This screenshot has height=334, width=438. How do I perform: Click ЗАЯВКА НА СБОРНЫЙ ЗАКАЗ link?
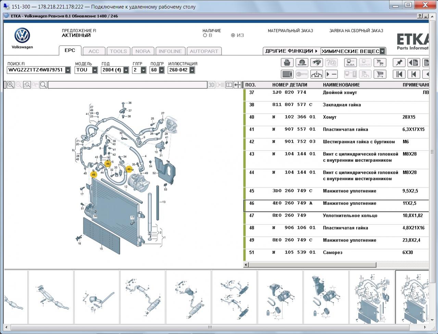356,31
